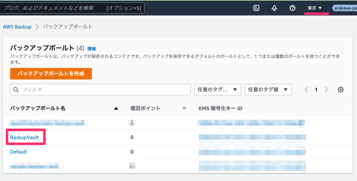This screenshot has width=357, height=181.
Task: Click KMS 暗号化キー ID column header
Action: pos(221,108)
